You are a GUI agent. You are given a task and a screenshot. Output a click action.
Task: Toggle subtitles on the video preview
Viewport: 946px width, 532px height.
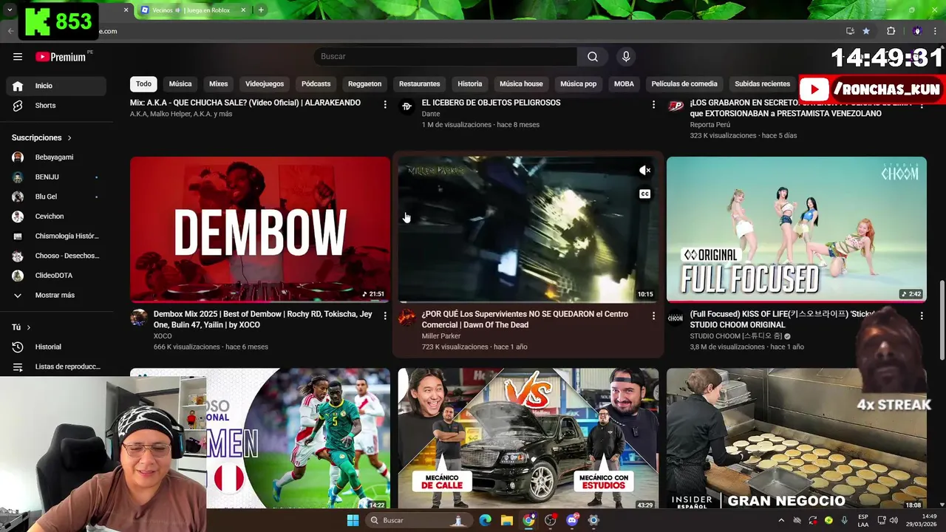(645, 194)
